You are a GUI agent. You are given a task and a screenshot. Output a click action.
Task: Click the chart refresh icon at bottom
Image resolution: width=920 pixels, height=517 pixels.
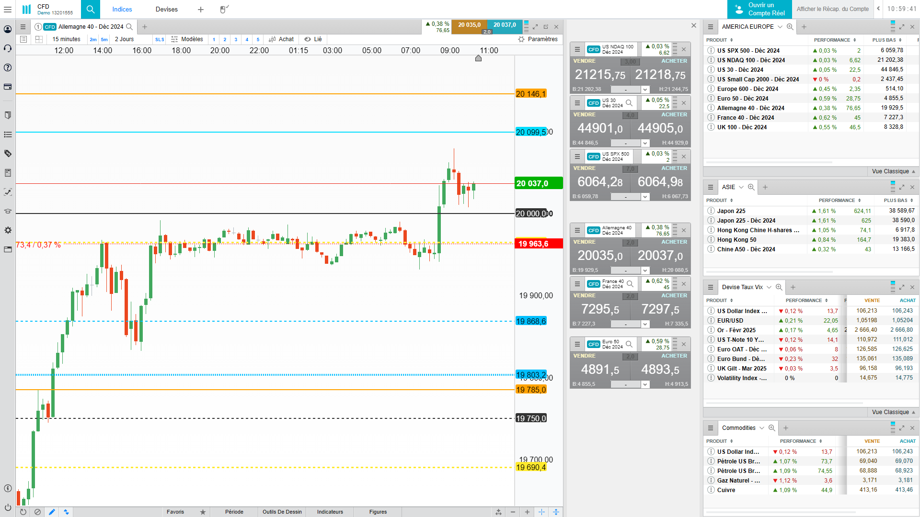(x=23, y=512)
